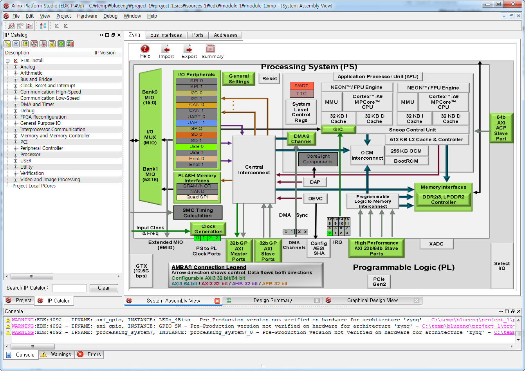
Task: Click the blue block-diagram toolbar icon
Action: (43, 26)
